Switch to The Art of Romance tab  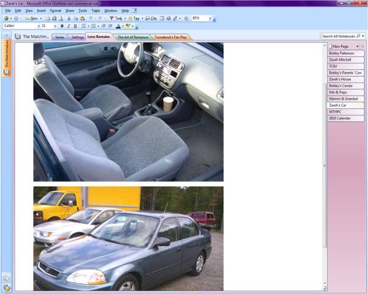(x=132, y=37)
